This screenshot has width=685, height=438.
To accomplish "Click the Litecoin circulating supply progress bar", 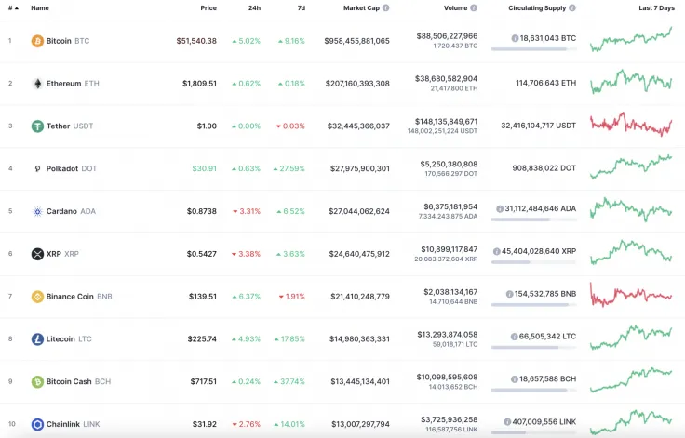I will coord(534,348).
